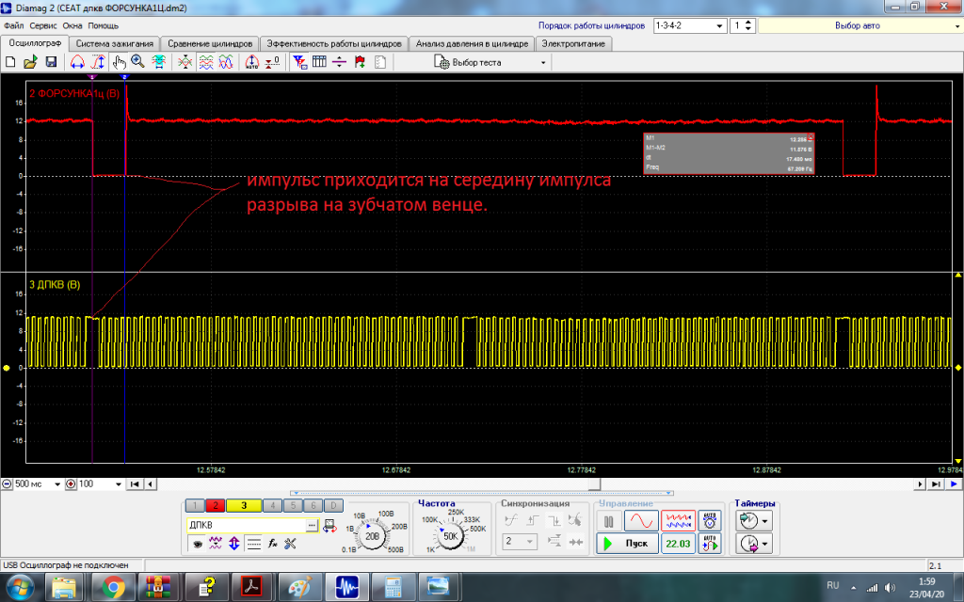964x602 pixels.
Task: Switch to the Сравнение цилиндров tab
Action: pos(210,43)
